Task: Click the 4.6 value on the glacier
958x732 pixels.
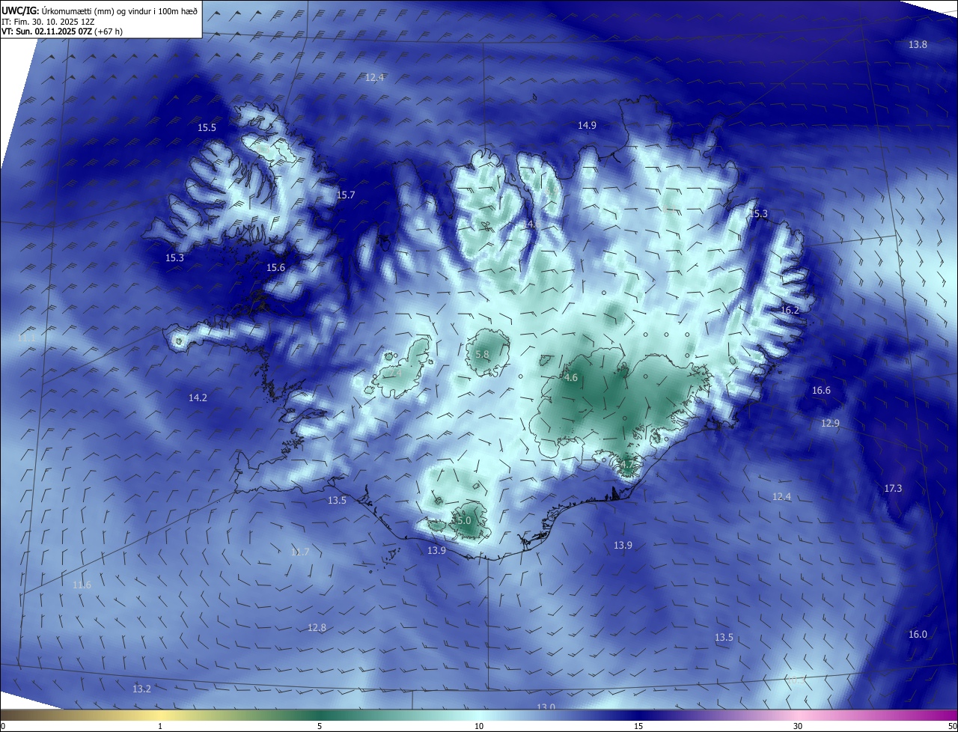Action: [x=571, y=377]
